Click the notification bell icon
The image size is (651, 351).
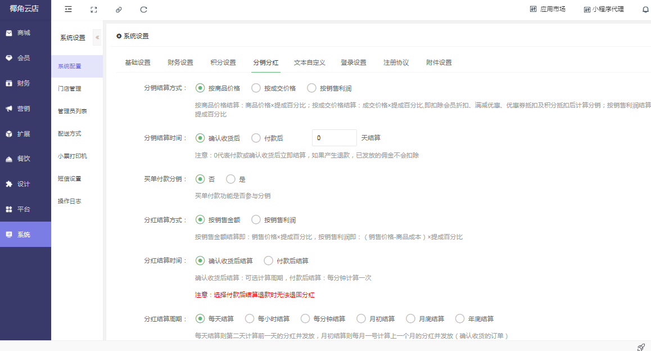tap(645, 10)
